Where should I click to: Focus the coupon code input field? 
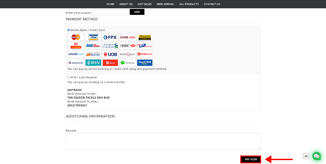[111, 12]
